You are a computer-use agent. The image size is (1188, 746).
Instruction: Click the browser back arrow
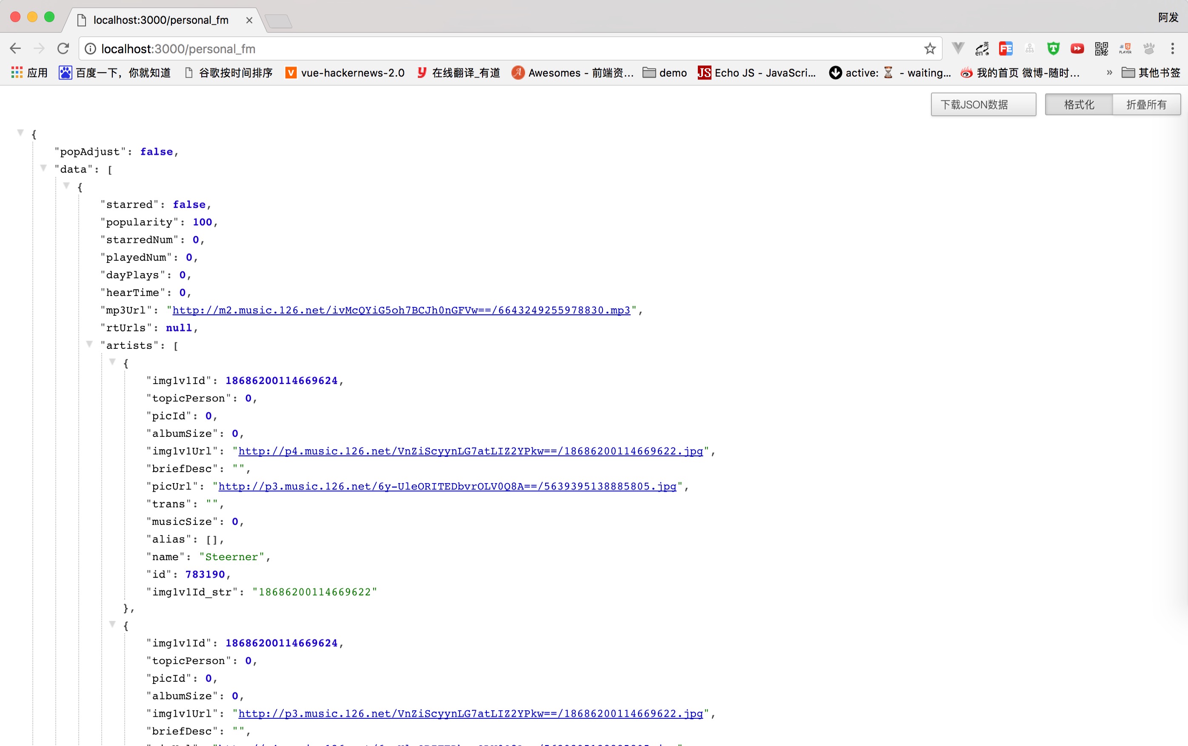15,48
